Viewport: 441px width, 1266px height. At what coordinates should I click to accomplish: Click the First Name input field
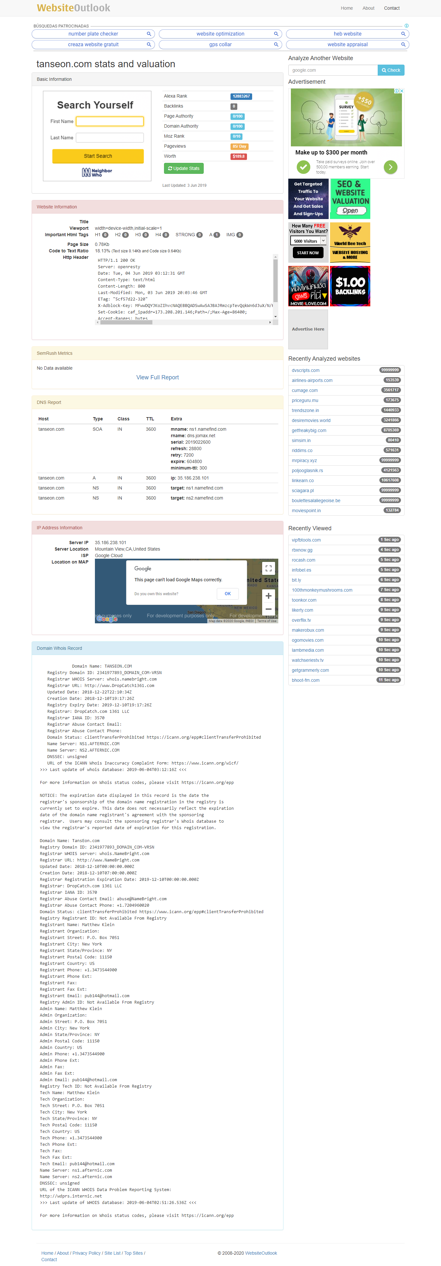pyautogui.click(x=109, y=121)
